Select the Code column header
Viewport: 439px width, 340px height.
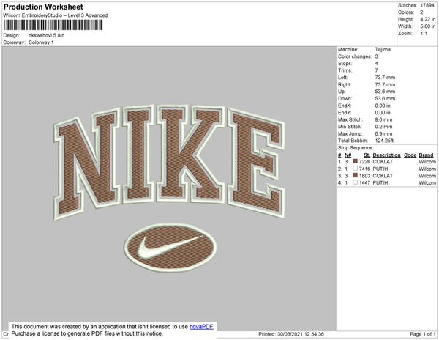(410, 155)
